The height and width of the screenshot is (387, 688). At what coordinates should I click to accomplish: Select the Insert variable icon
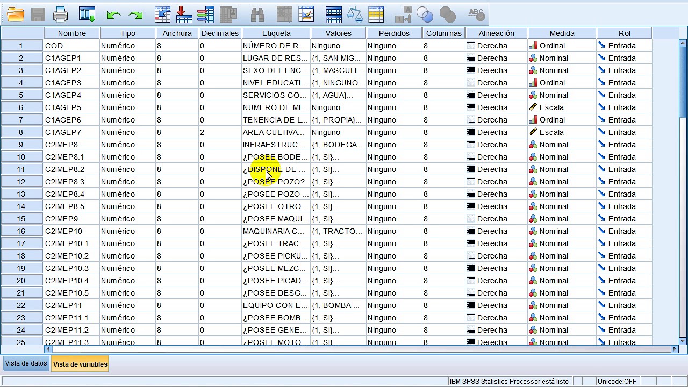[x=306, y=15]
